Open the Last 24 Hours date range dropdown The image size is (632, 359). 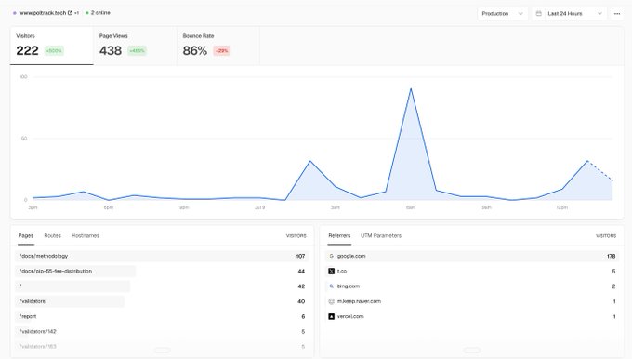click(569, 14)
